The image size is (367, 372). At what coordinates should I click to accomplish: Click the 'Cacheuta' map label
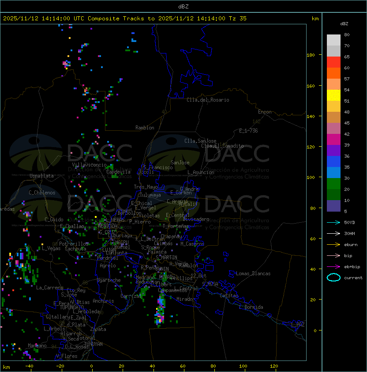click(x=75, y=249)
